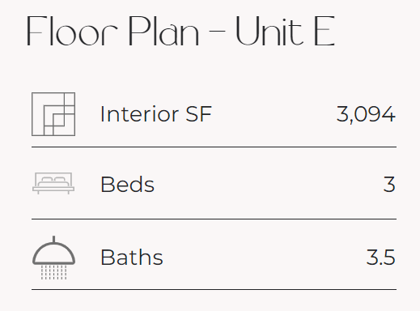Click the divider line below Interior SF row
This screenshot has width=420, height=311.
click(x=214, y=147)
